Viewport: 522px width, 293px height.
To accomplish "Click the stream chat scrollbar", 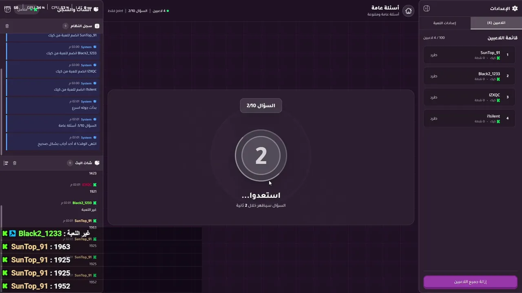I will click(x=1, y=249).
